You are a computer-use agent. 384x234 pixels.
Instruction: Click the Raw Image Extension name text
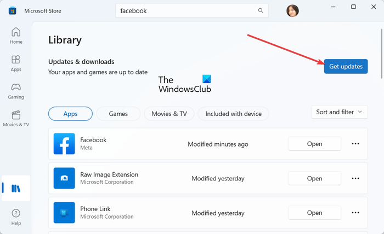[x=109, y=174]
